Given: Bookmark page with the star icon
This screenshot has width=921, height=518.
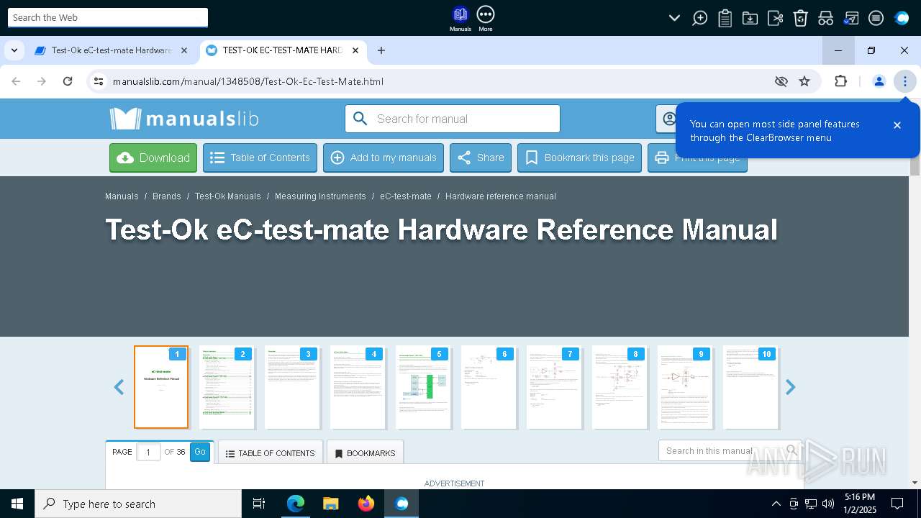Looking at the screenshot, I should click(804, 81).
